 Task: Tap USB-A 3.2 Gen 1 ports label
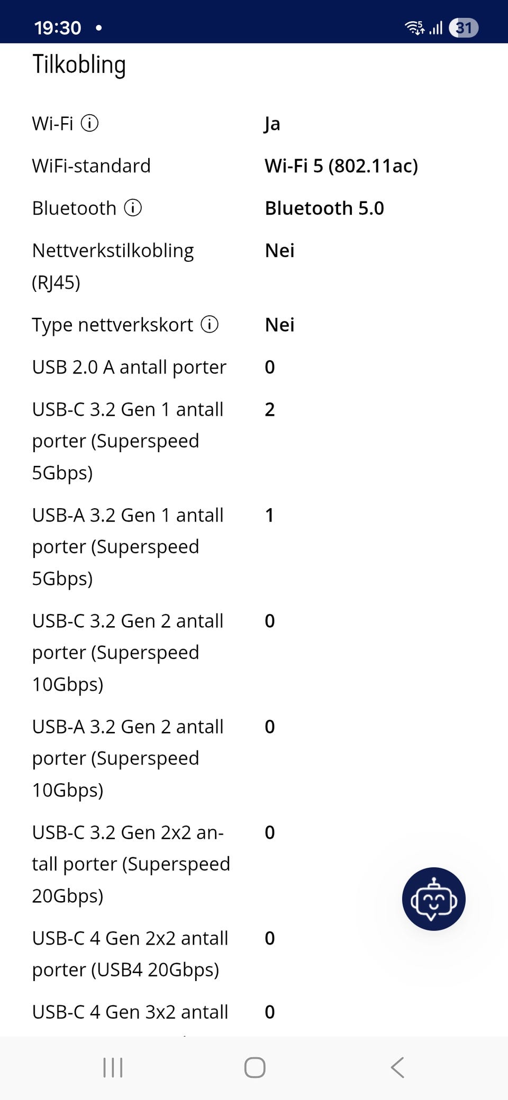click(x=128, y=546)
